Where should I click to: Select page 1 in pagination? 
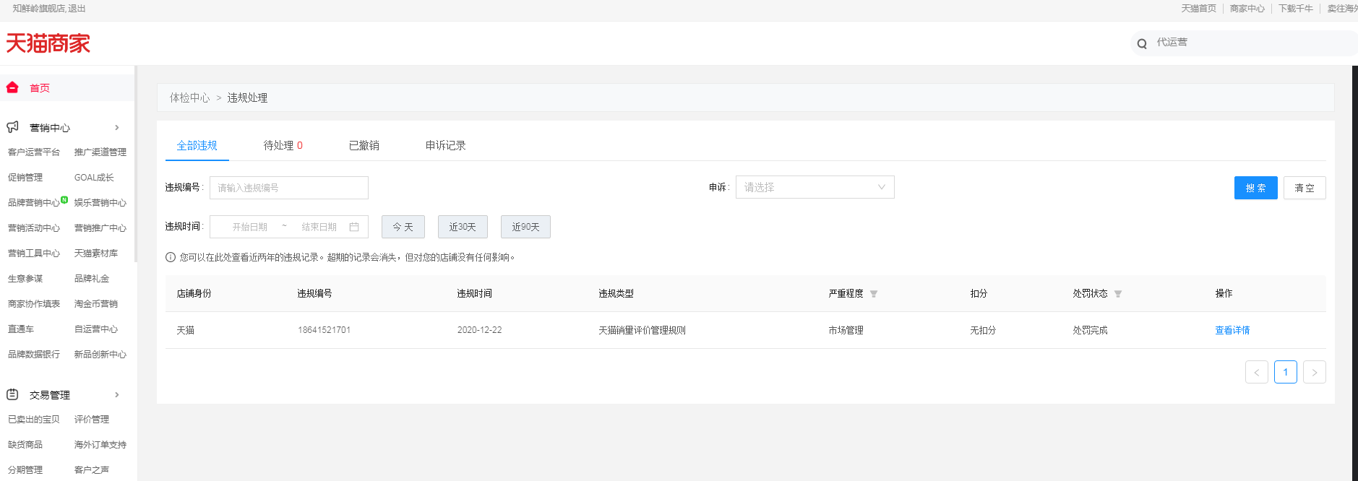tap(1286, 372)
